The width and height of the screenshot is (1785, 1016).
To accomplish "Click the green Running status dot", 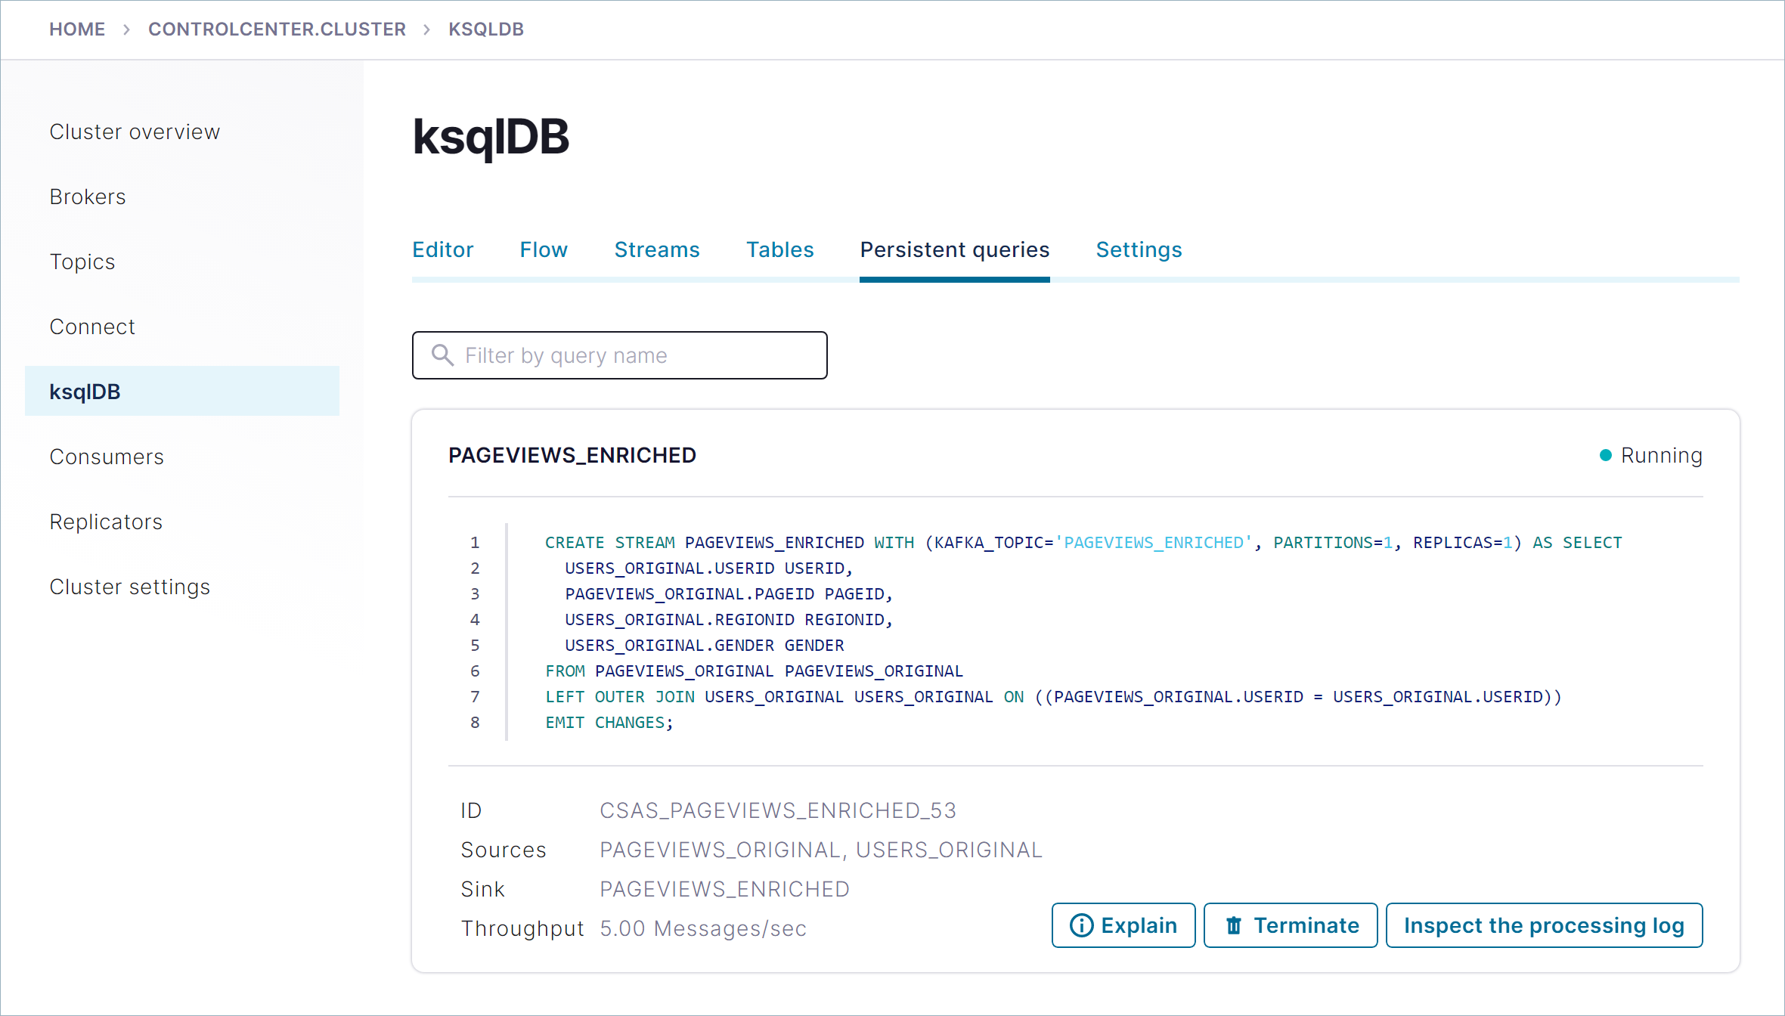I will [1605, 455].
